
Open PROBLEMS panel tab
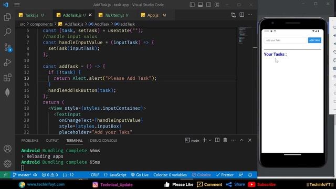[30, 141]
